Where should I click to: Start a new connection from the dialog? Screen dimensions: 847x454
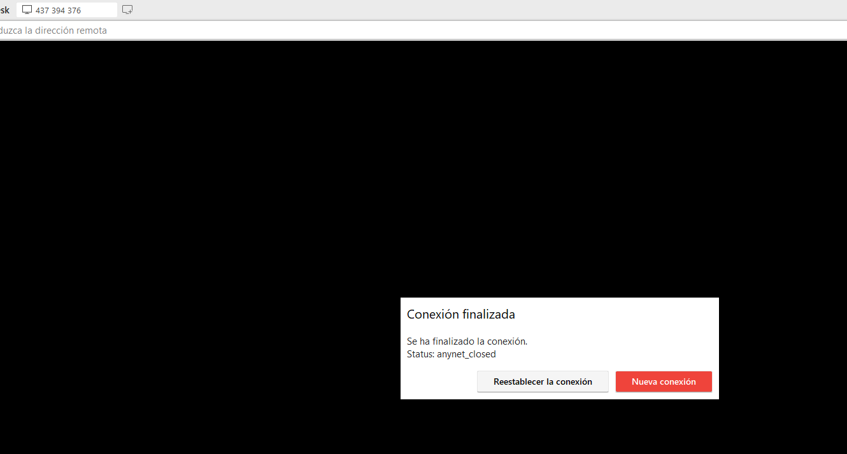coord(663,382)
